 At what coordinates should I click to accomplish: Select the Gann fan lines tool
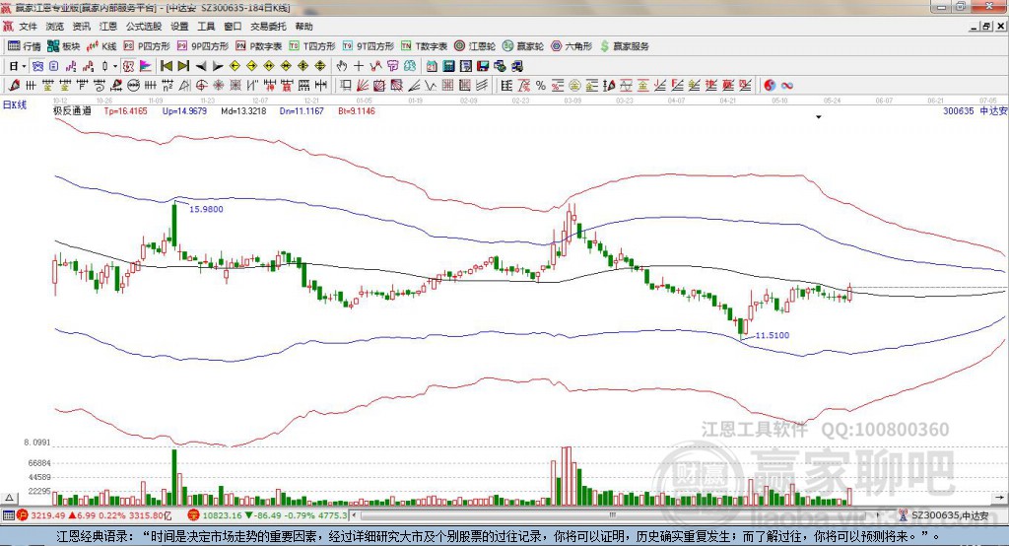pos(361,85)
